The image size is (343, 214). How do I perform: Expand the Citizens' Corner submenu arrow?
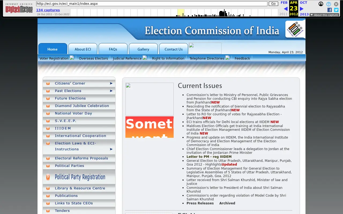(x=111, y=83)
